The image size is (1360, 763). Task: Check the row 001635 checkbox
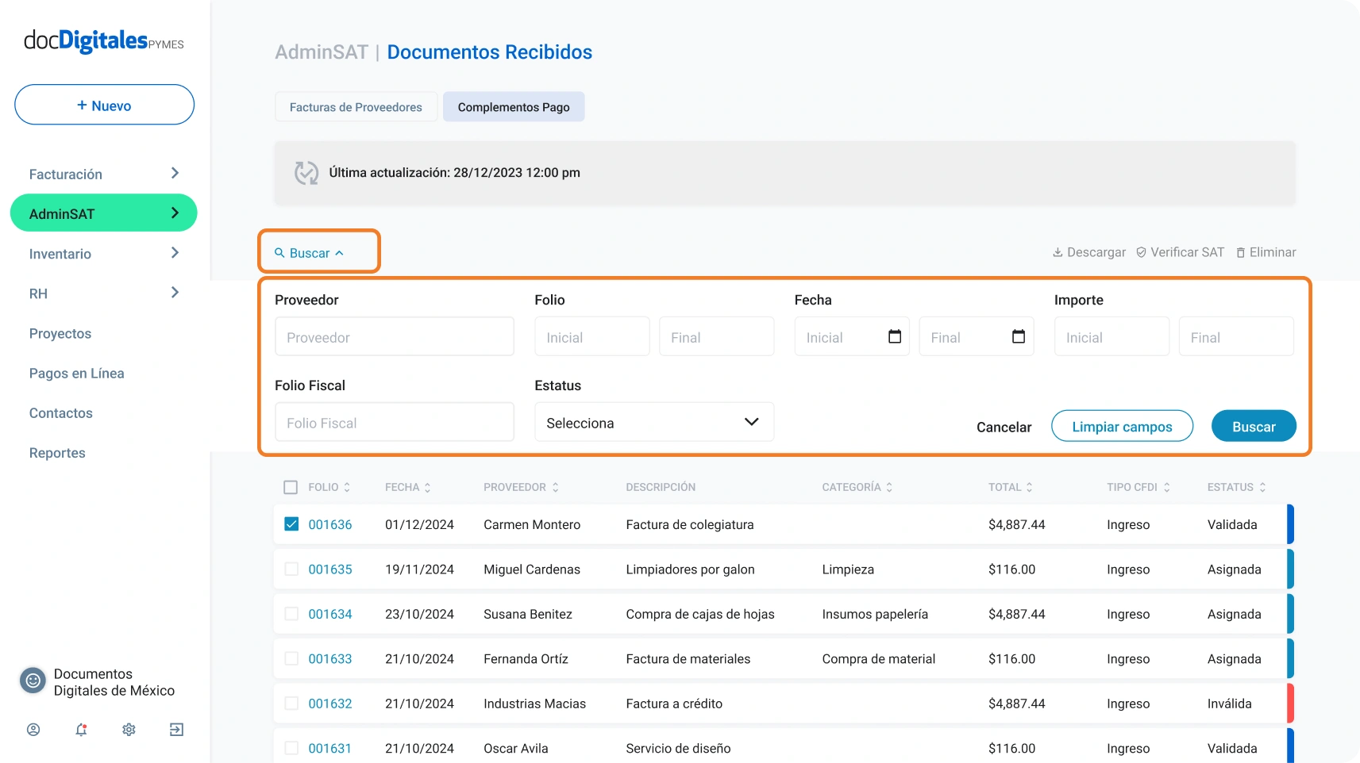(x=291, y=569)
